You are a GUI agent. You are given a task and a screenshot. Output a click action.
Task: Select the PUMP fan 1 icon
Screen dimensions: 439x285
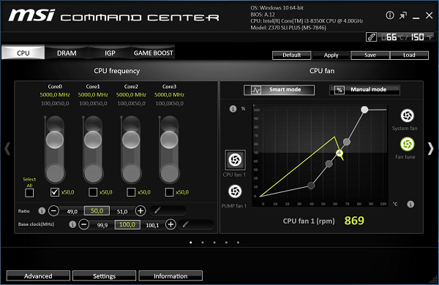235,191
